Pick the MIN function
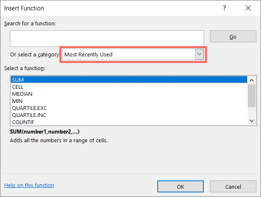 pos(17,101)
